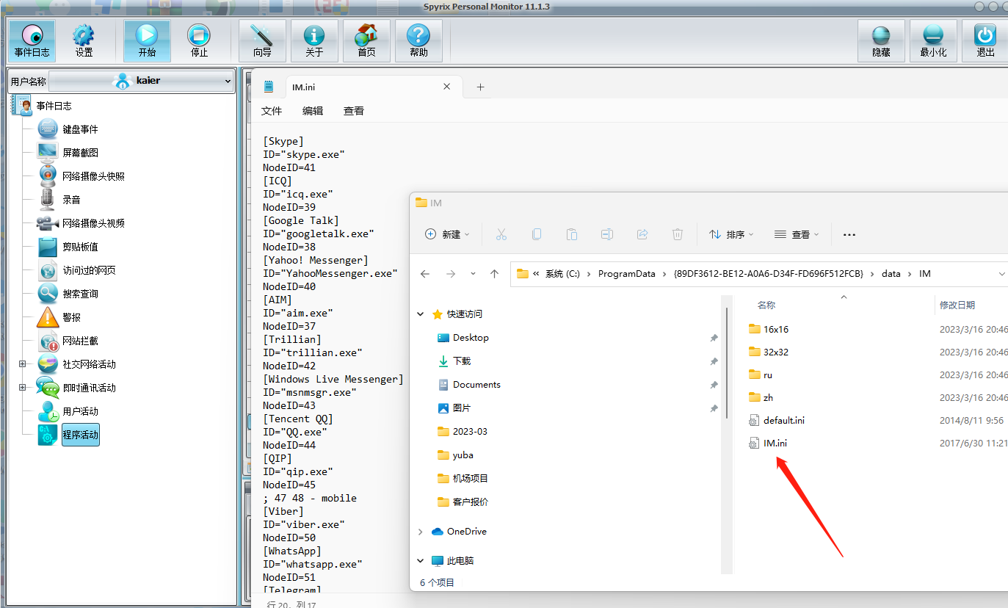1008x608 pixels.
Task: Open the 排序 sort dropdown
Action: [731, 234]
